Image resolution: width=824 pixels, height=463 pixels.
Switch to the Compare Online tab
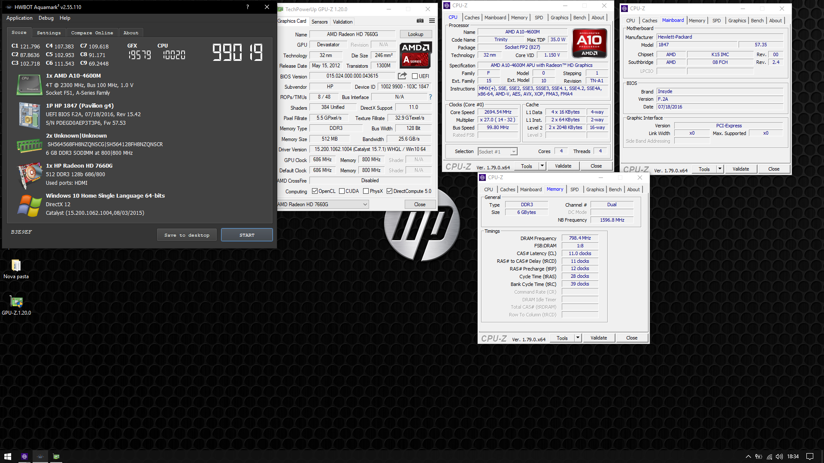point(92,33)
